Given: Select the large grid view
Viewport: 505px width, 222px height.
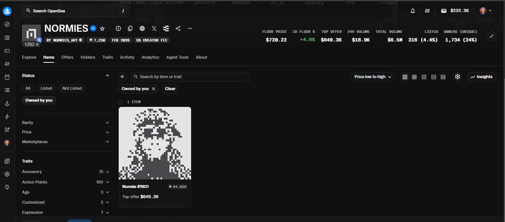Looking at the screenshot, I should click(x=405, y=77).
